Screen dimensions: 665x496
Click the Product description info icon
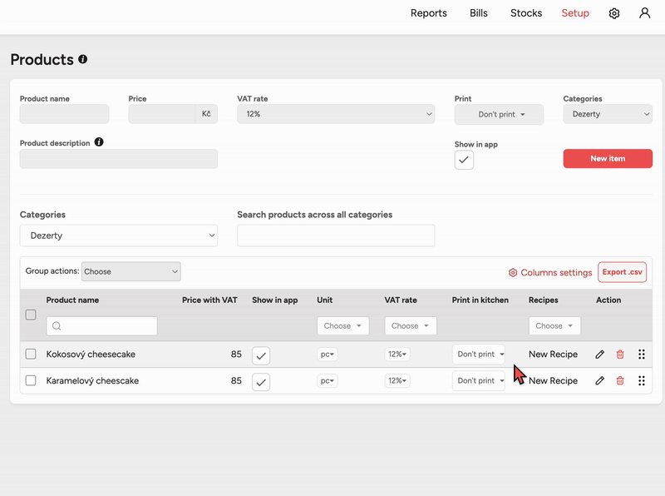99,142
